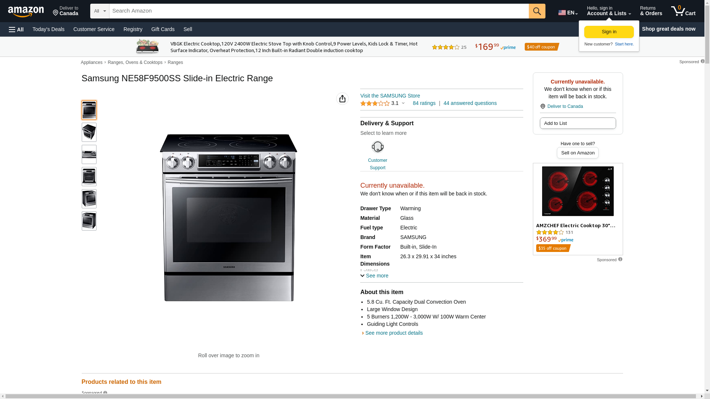
Task: Click the Sponsored info icon under AMZCHEF ad
Action: [x=620, y=259]
